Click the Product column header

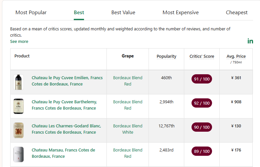[x=22, y=56]
